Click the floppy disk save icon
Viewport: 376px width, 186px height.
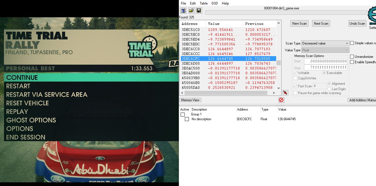point(199,10)
